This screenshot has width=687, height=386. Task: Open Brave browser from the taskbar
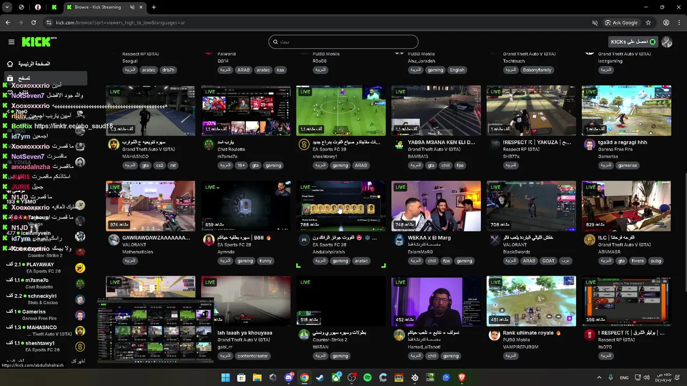pos(462,377)
